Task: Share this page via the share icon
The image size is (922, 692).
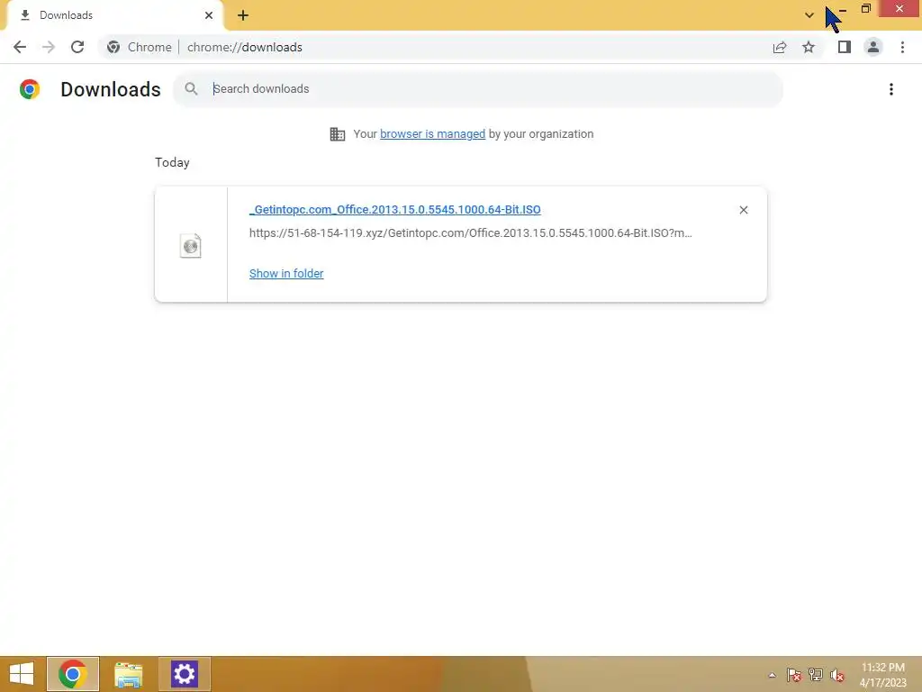Action: click(x=780, y=47)
